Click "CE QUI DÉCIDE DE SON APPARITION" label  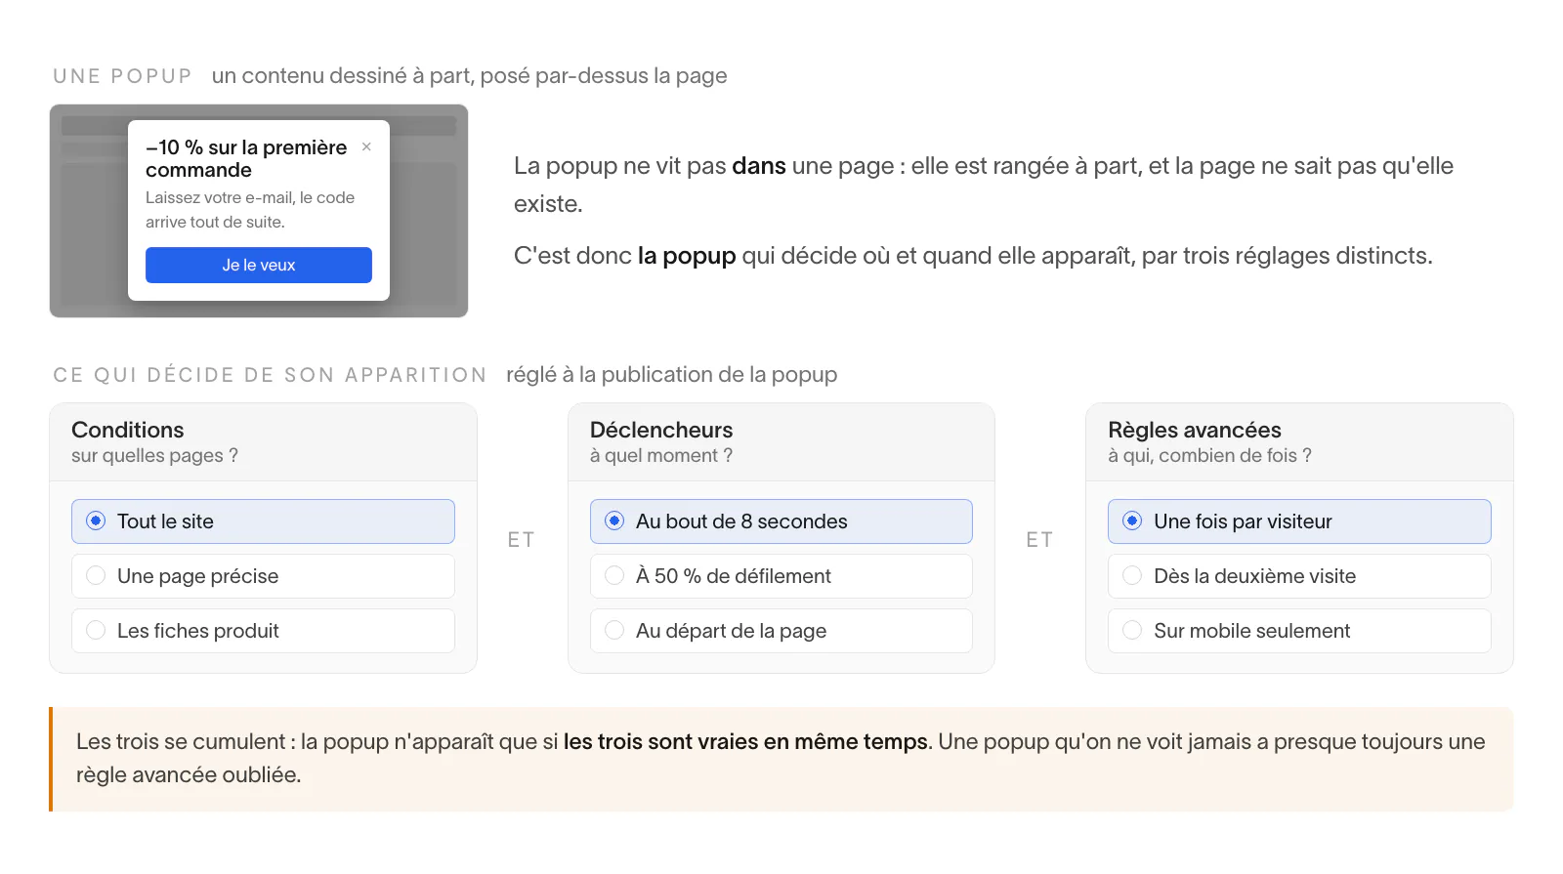[x=270, y=375]
